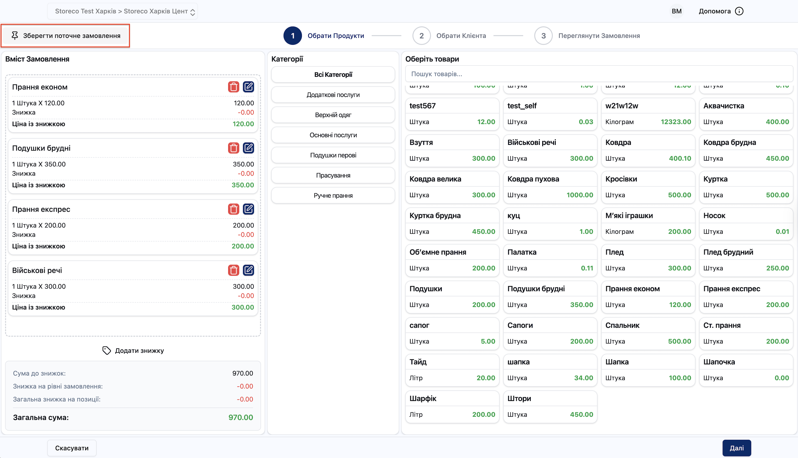Edit the Військові речі order item
Screen dimensions: 798x458
pos(248,270)
